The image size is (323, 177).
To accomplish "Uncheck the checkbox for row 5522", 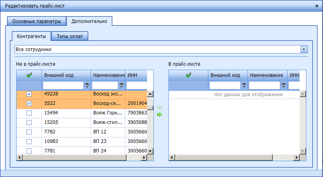I will coord(29,104).
